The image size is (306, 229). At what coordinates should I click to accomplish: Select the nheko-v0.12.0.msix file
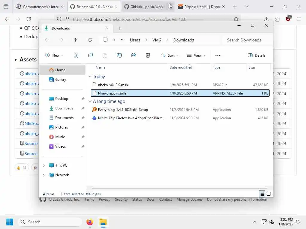click(x=180, y=85)
